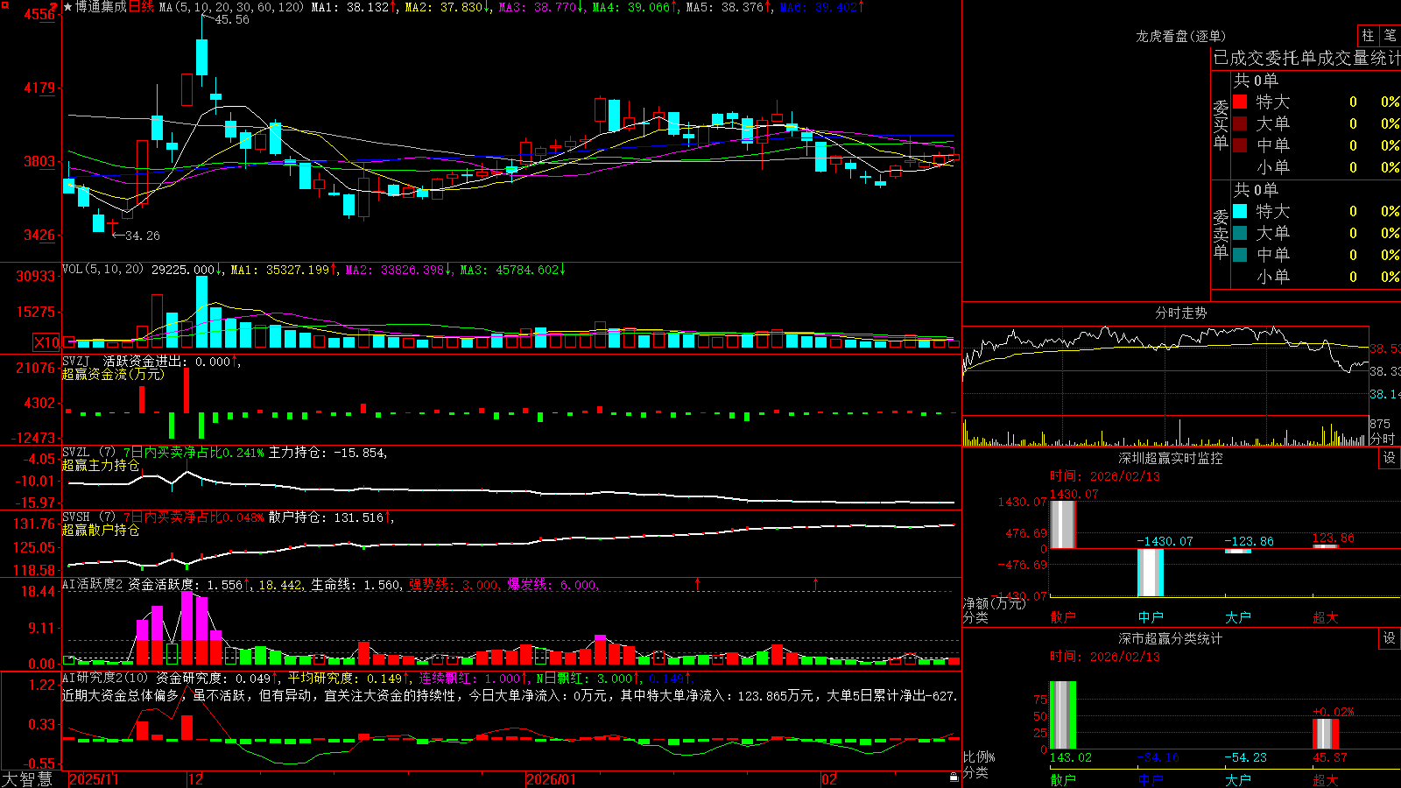The height and width of the screenshot is (788, 1401).
Task: Open AI研究度2(10) indicator settings
Action: point(105,678)
